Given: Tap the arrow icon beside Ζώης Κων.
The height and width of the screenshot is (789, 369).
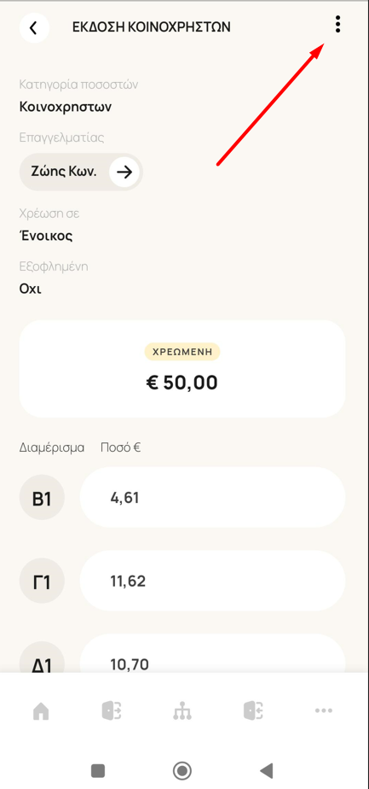Looking at the screenshot, I should point(124,172).
